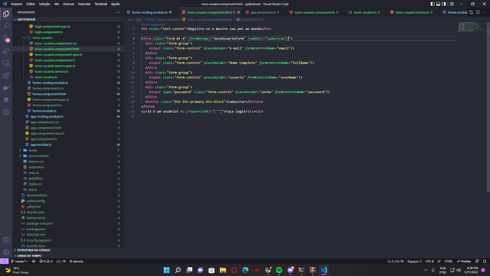Click UTF-8 encoding indicator

(429, 261)
